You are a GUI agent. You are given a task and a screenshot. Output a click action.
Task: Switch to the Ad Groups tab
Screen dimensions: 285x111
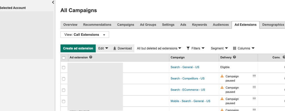(148, 25)
